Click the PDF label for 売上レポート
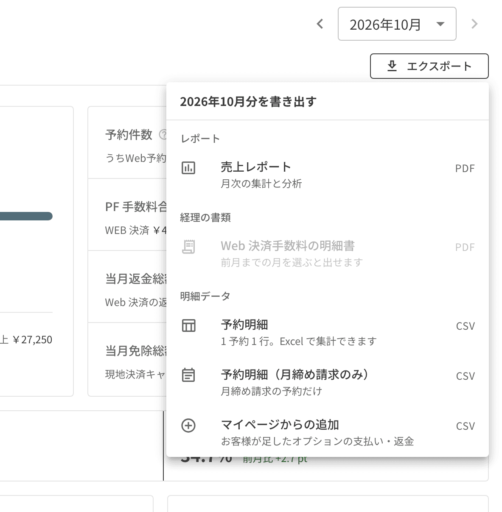Image resolution: width=502 pixels, height=512 pixels. (465, 168)
